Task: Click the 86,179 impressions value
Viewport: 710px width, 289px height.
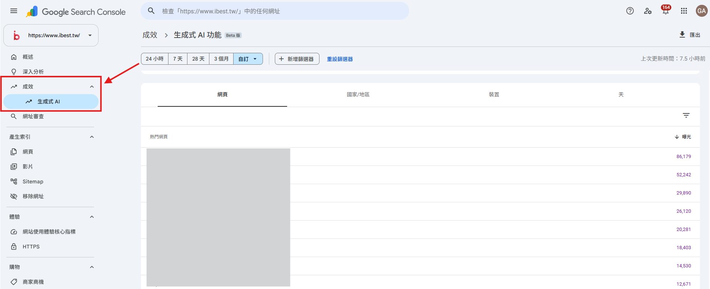Action: (684, 157)
